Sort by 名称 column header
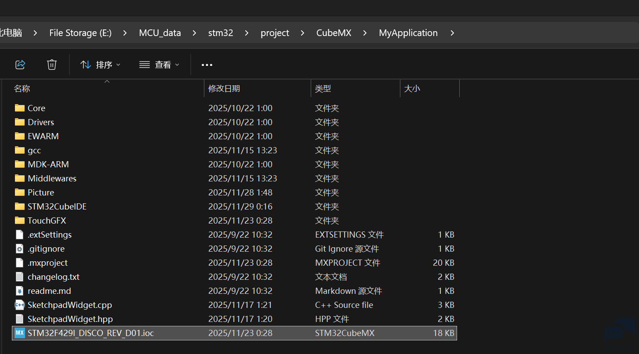 point(22,89)
